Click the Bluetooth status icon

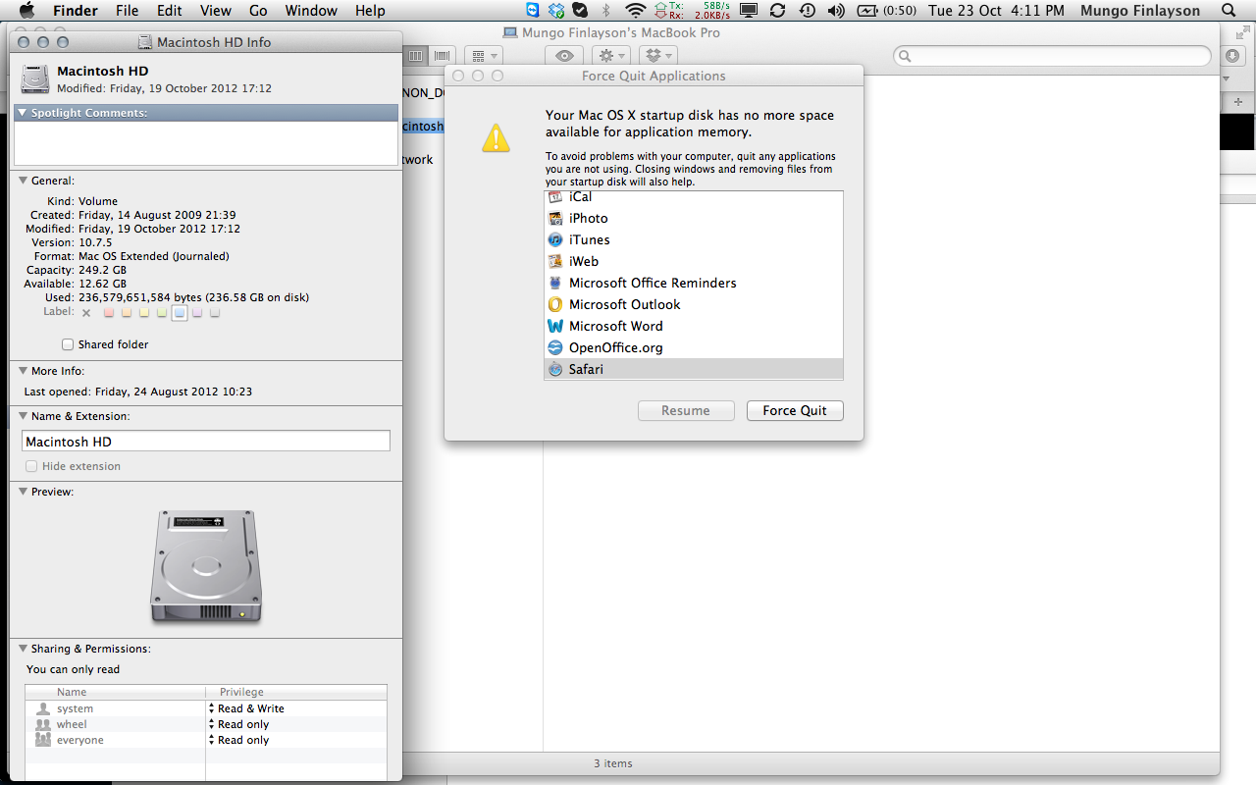(x=605, y=11)
